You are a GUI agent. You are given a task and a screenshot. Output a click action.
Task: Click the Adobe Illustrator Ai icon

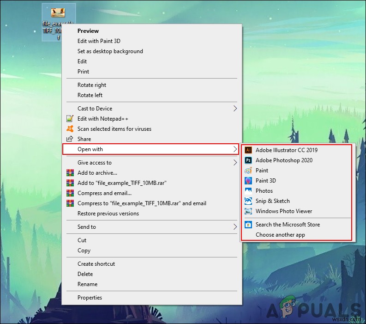(248, 150)
